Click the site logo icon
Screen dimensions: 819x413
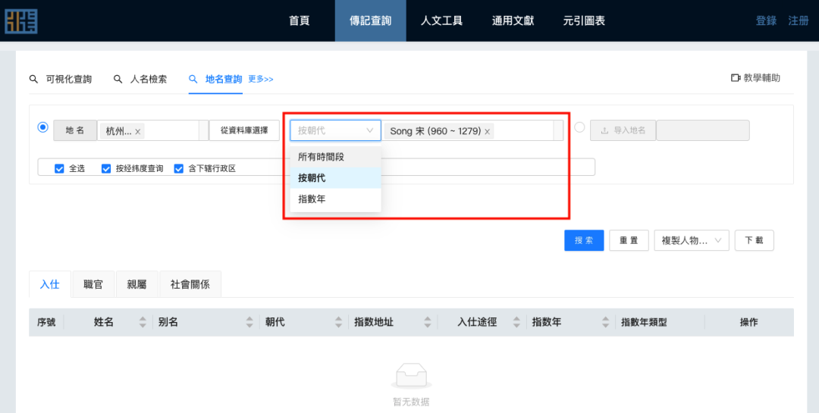pyautogui.click(x=21, y=21)
